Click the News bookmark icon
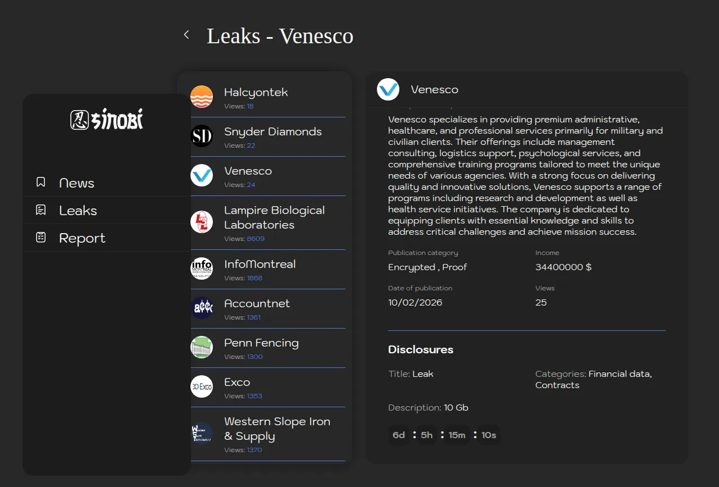This screenshot has width=719, height=487. 41,183
